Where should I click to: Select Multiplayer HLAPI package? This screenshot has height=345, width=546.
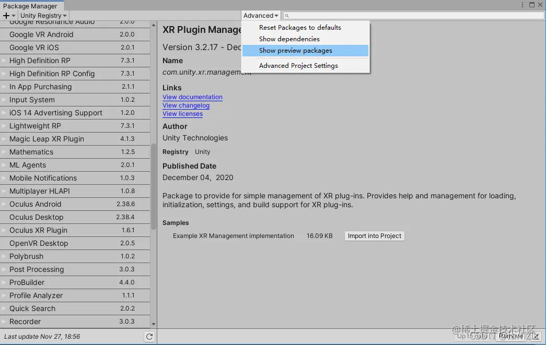(75, 191)
